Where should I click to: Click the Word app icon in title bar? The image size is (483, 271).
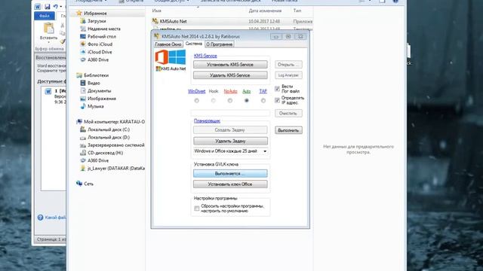coord(38,7)
